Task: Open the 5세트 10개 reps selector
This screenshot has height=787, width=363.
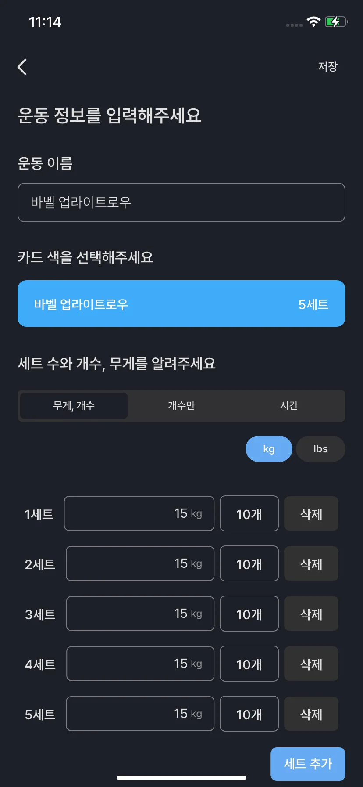Action: [x=249, y=714]
